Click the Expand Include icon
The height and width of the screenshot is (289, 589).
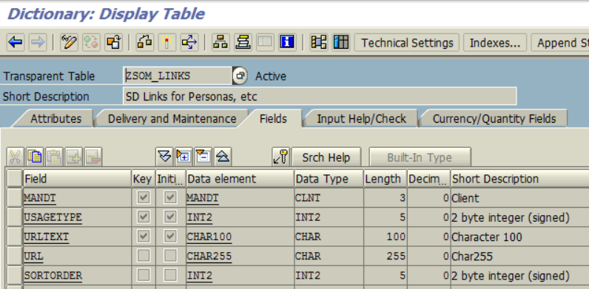184,157
